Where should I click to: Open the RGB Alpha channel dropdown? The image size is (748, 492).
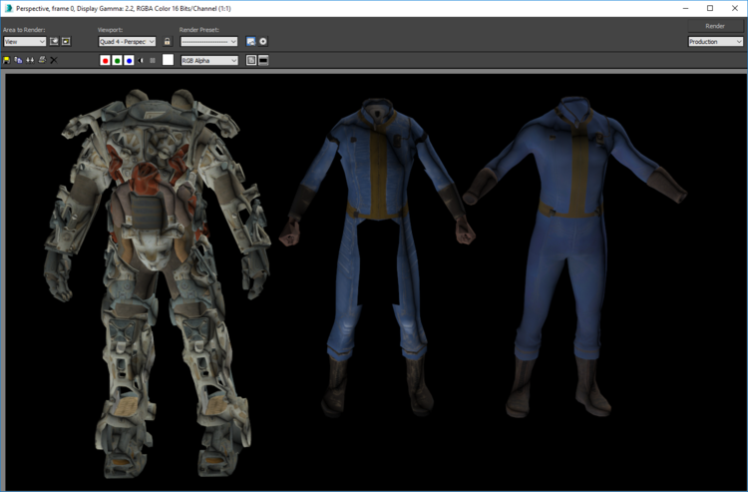pos(209,61)
